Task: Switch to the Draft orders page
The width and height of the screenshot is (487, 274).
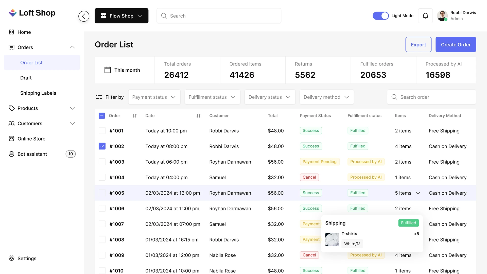Action: tap(26, 78)
